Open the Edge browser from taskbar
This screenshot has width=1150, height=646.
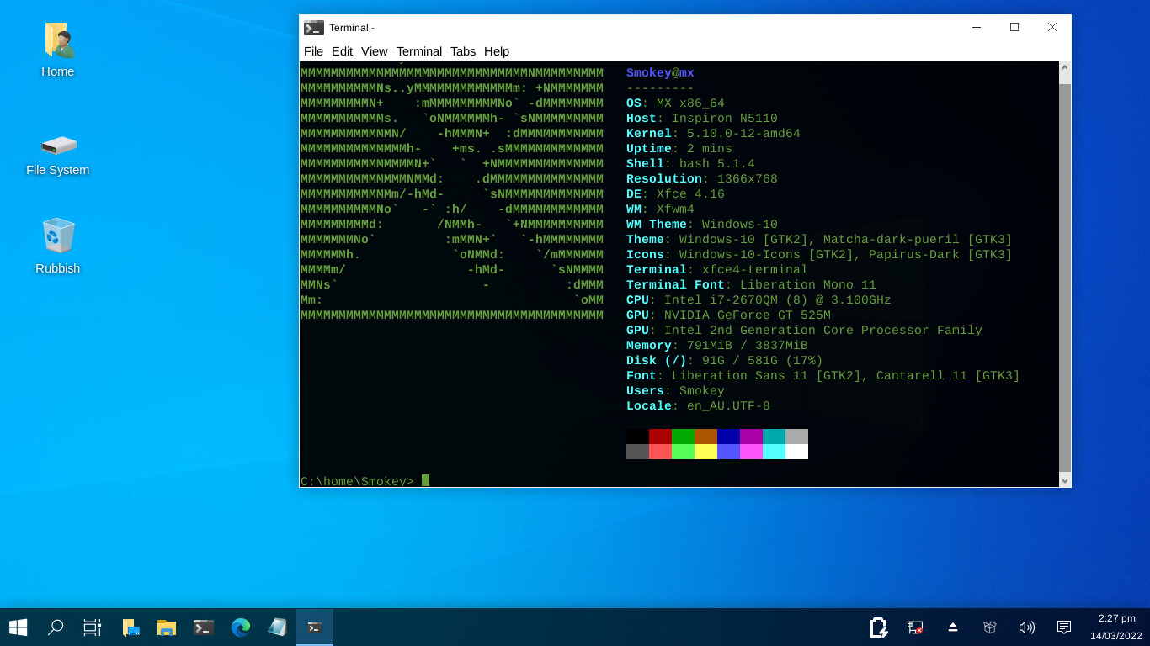(x=241, y=627)
